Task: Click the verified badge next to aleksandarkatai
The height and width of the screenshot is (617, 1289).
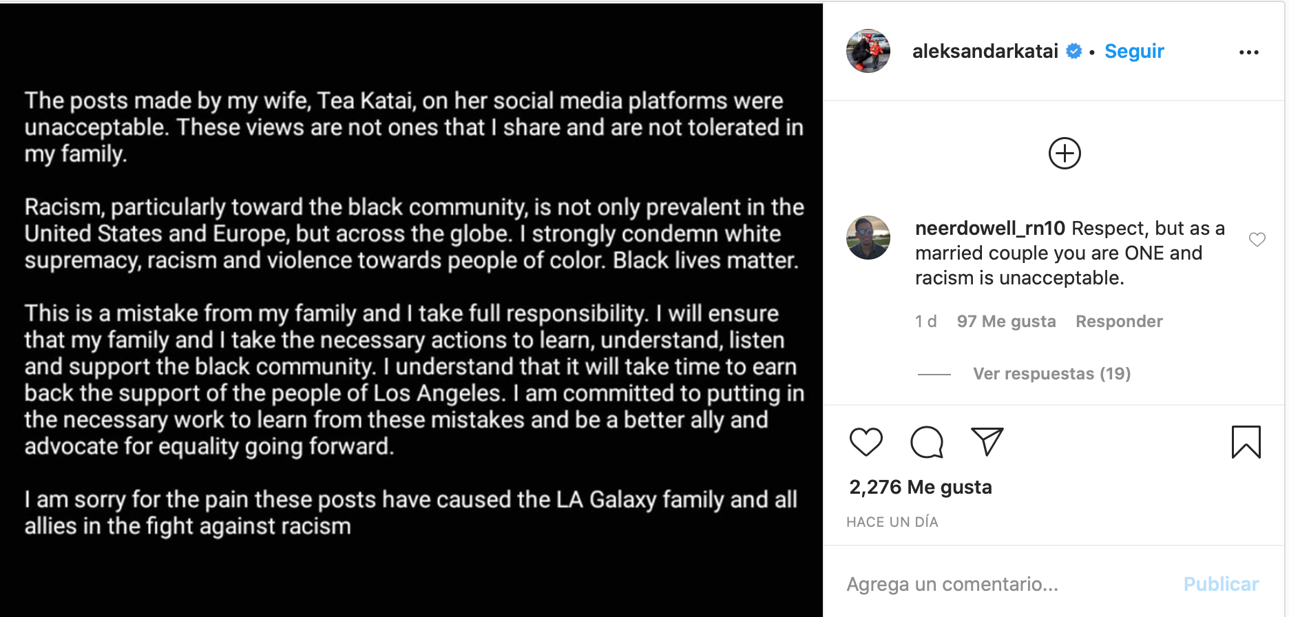Action: pos(1073,51)
